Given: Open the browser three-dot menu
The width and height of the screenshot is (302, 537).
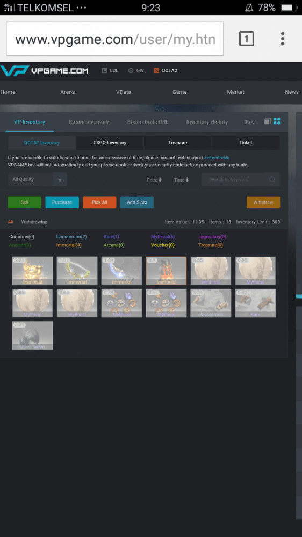Looking at the screenshot, I should point(283,39).
